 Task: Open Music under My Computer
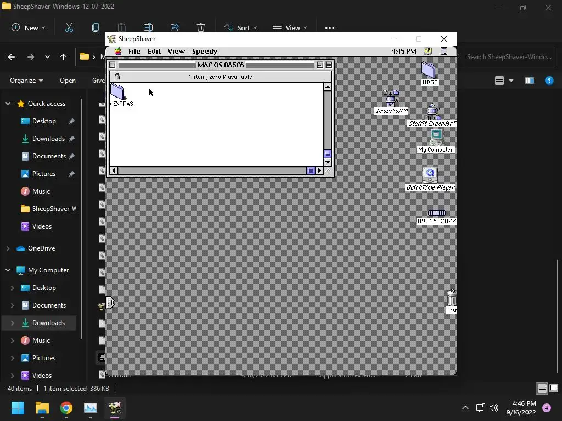tap(41, 340)
